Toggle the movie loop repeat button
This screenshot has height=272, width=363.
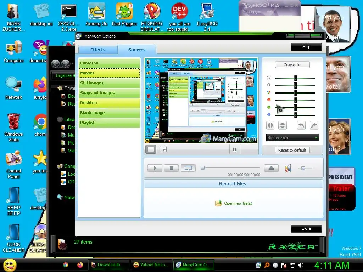pos(188,168)
